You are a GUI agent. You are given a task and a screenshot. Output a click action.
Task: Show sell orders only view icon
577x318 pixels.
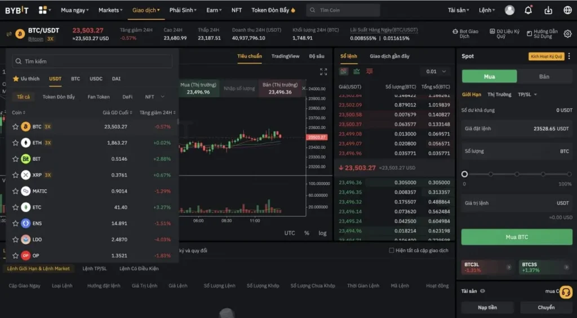(x=370, y=72)
